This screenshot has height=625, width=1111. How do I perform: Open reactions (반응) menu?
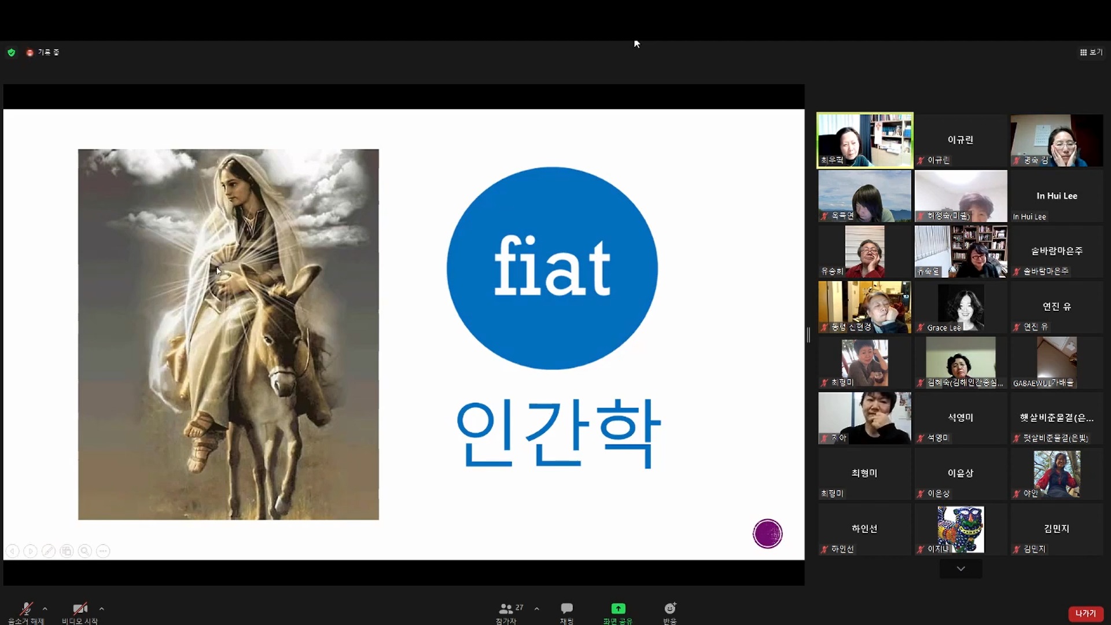[670, 612]
